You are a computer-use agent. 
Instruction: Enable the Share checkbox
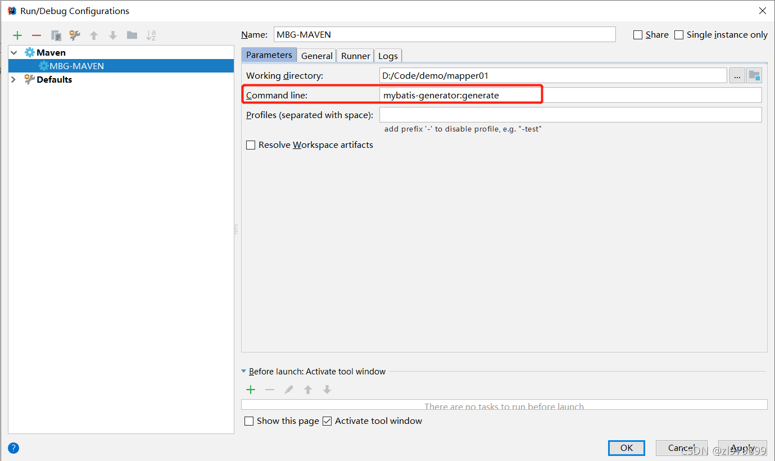coord(638,34)
